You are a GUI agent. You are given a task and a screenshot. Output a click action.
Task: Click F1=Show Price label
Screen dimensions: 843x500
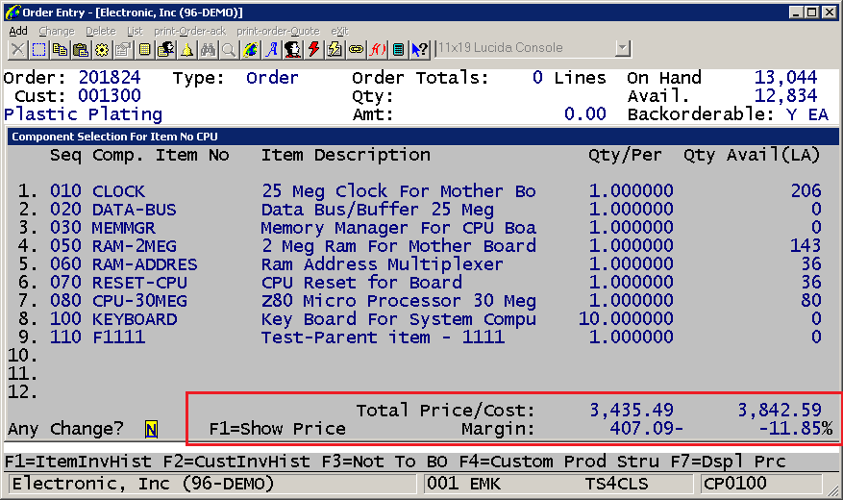pyautogui.click(x=277, y=429)
